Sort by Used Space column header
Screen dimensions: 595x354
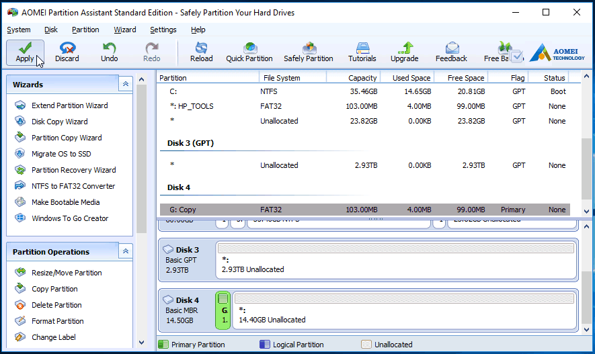[407, 78]
